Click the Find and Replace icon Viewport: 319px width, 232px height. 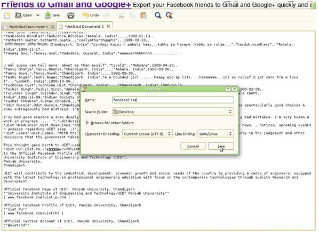pyautogui.click(x=169, y=15)
